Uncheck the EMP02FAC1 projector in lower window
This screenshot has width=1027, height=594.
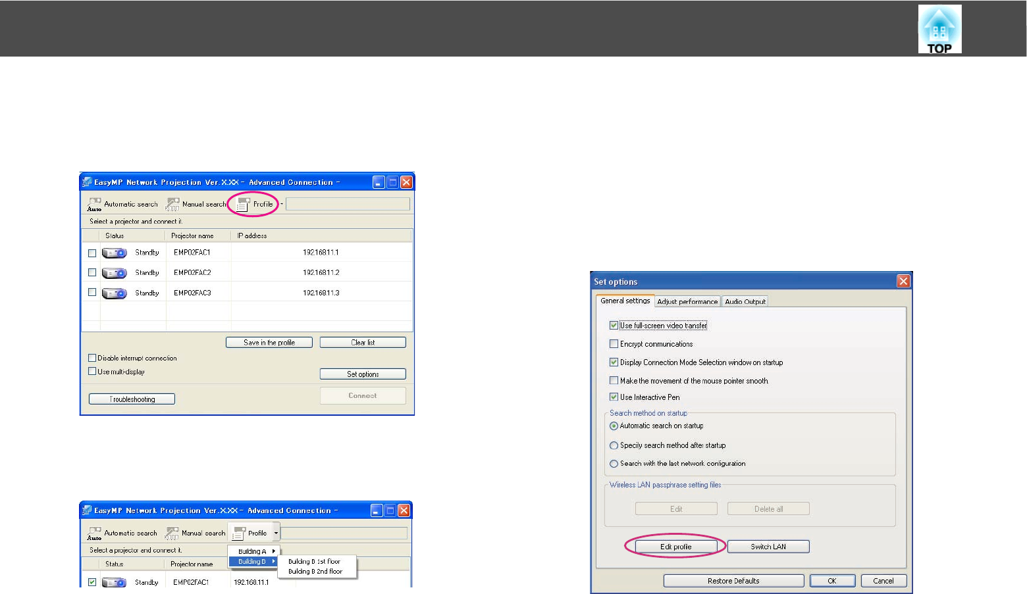coord(92,582)
